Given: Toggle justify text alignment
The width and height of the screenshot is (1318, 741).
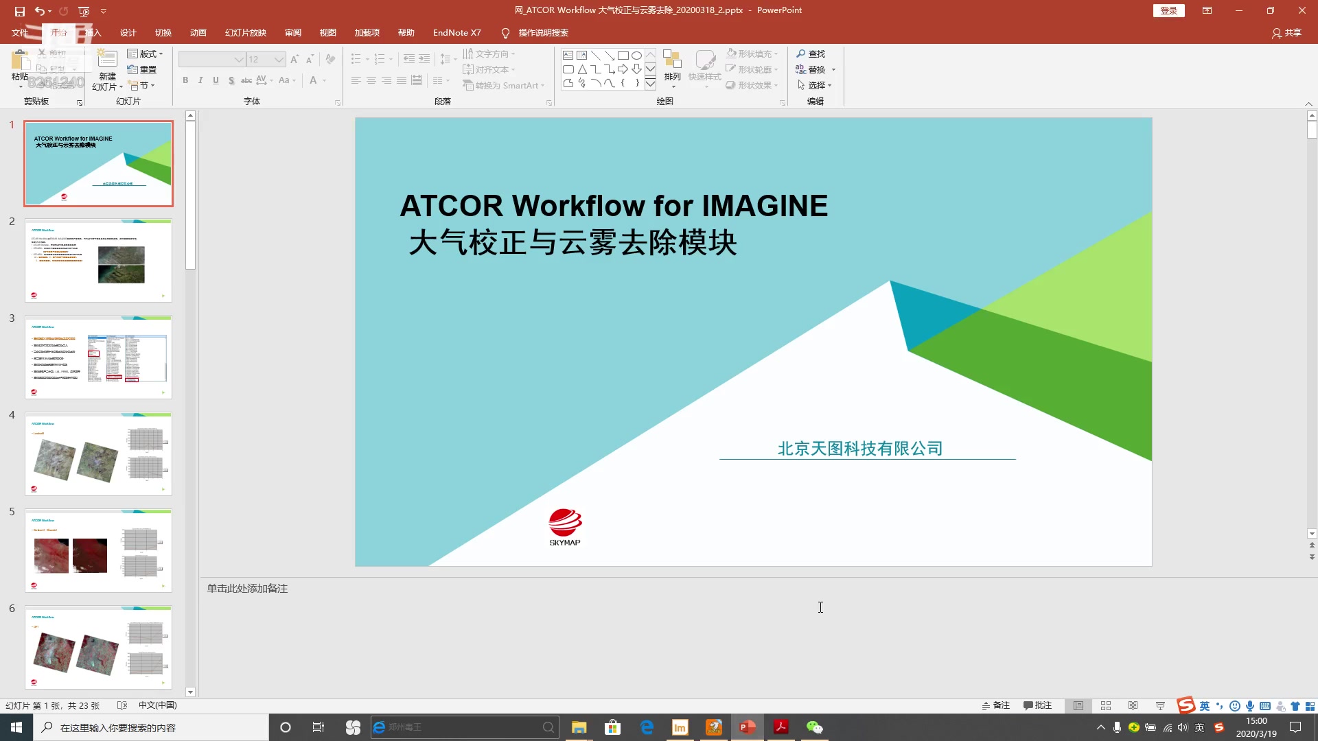Looking at the screenshot, I should click(402, 80).
